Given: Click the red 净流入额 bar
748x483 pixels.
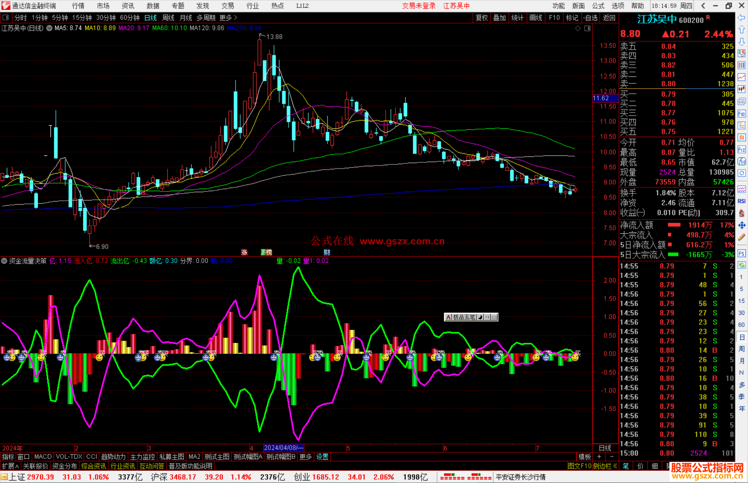Looking at the screenshot, I should 674,225.
